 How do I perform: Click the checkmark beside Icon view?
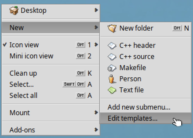click(x=5, y=45)
